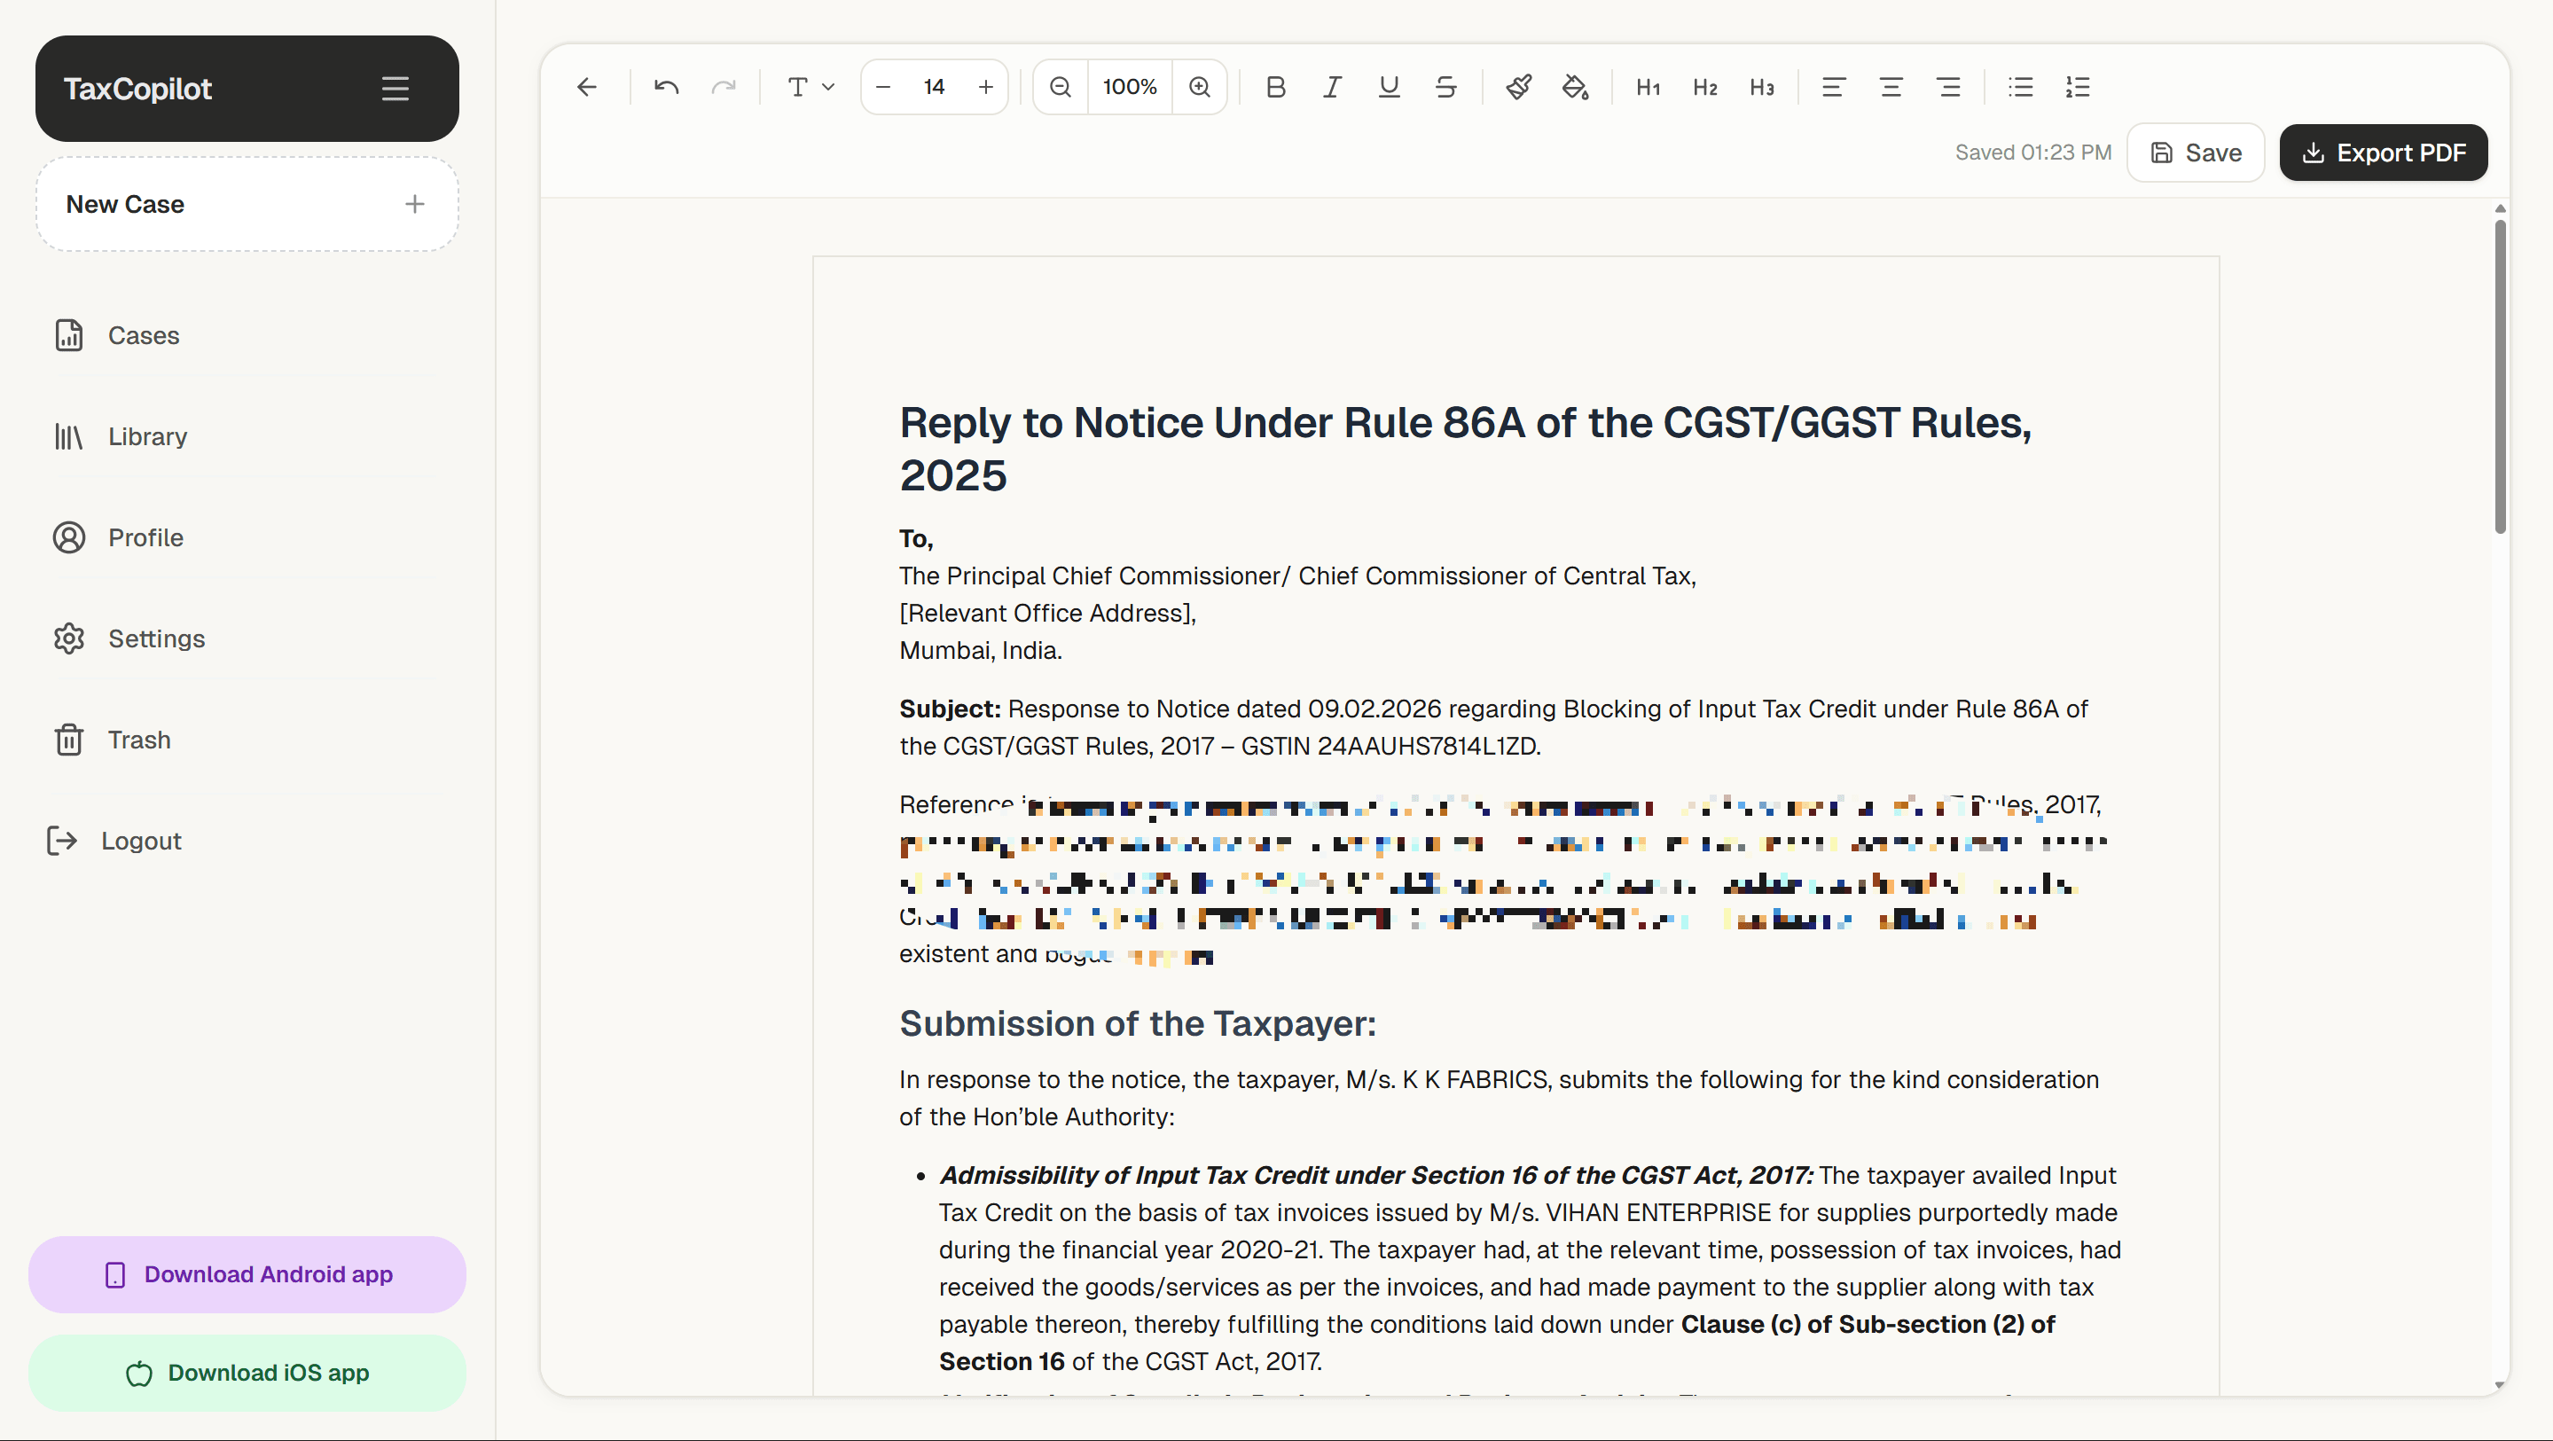Click the 'Saved 01:23 PM' status text
This screenshot has width=2553, height=1441.
[x=2032, y=153]
